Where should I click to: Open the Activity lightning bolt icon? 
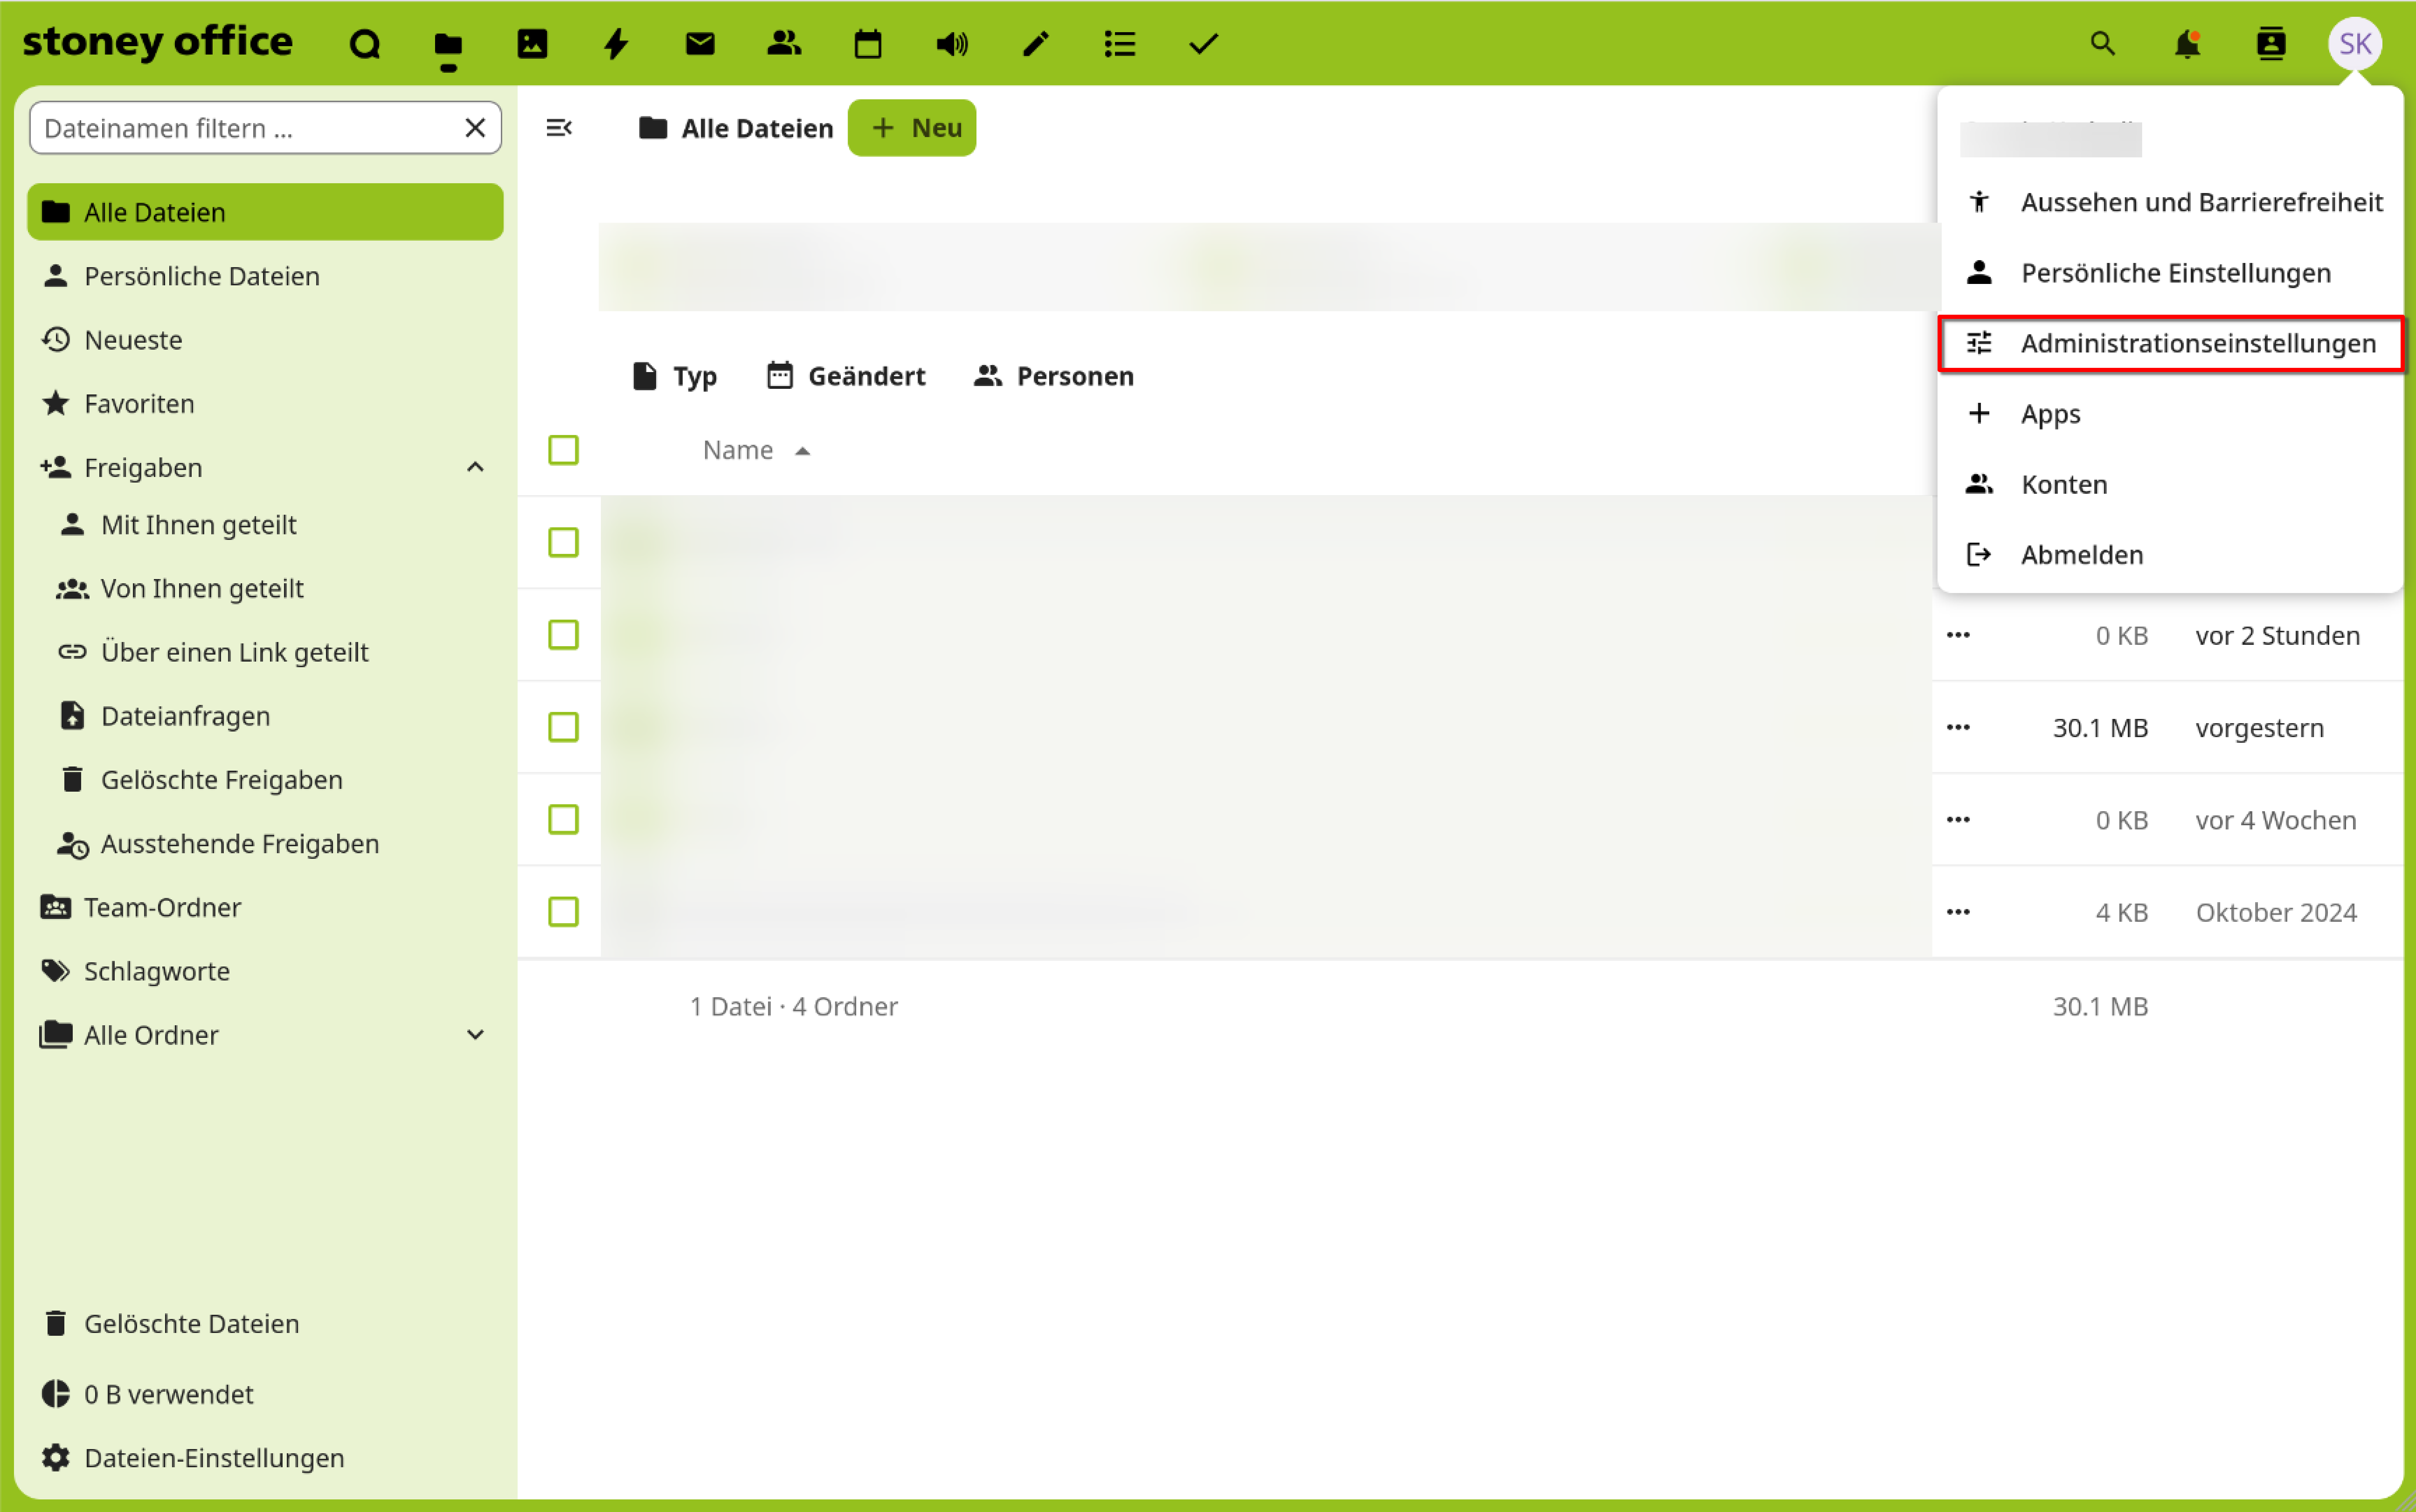(616, 44)
